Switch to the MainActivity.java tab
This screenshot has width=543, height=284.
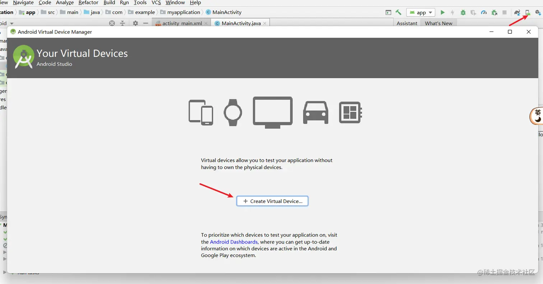click(241, 23)
